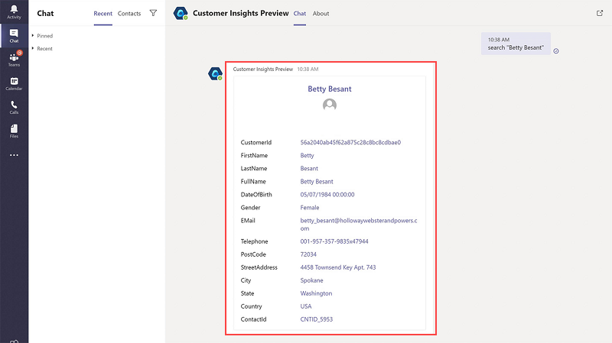The width and height of the screenshot is (612, 343).
Task: Click the Customer Insights Preview header avatar
Action: click(x=181, y=13)
